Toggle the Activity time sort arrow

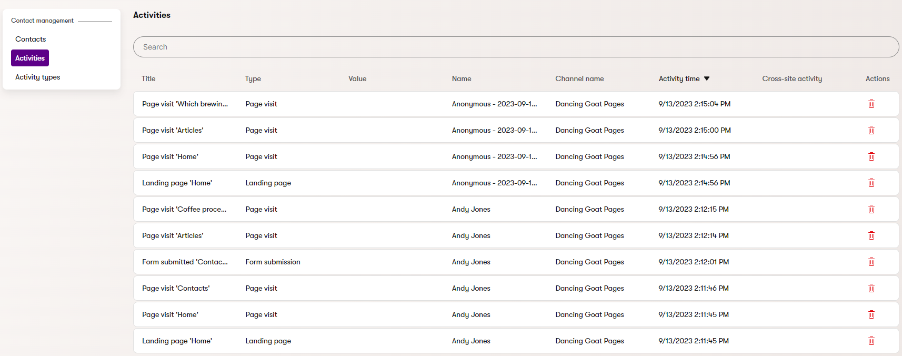(707, 78)
